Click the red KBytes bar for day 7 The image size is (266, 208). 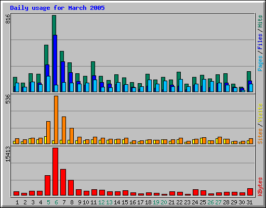(63, 183)
